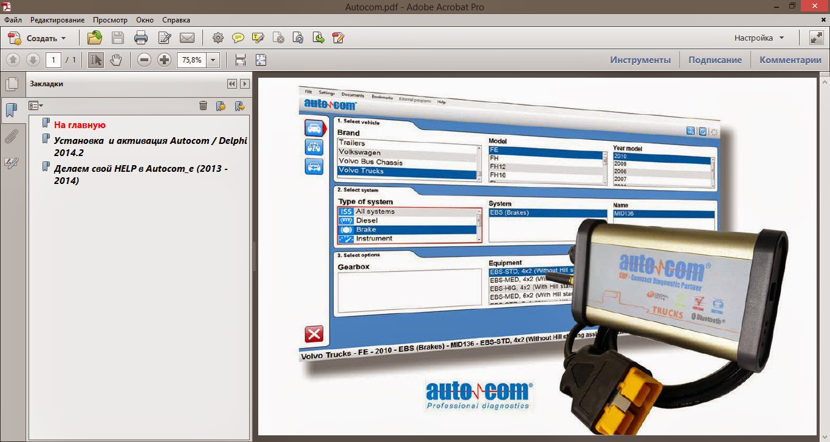This screenshot has width=830, height=442.
Task: Click the 75,8% zoom value field
Action: [x=192, y=60]
